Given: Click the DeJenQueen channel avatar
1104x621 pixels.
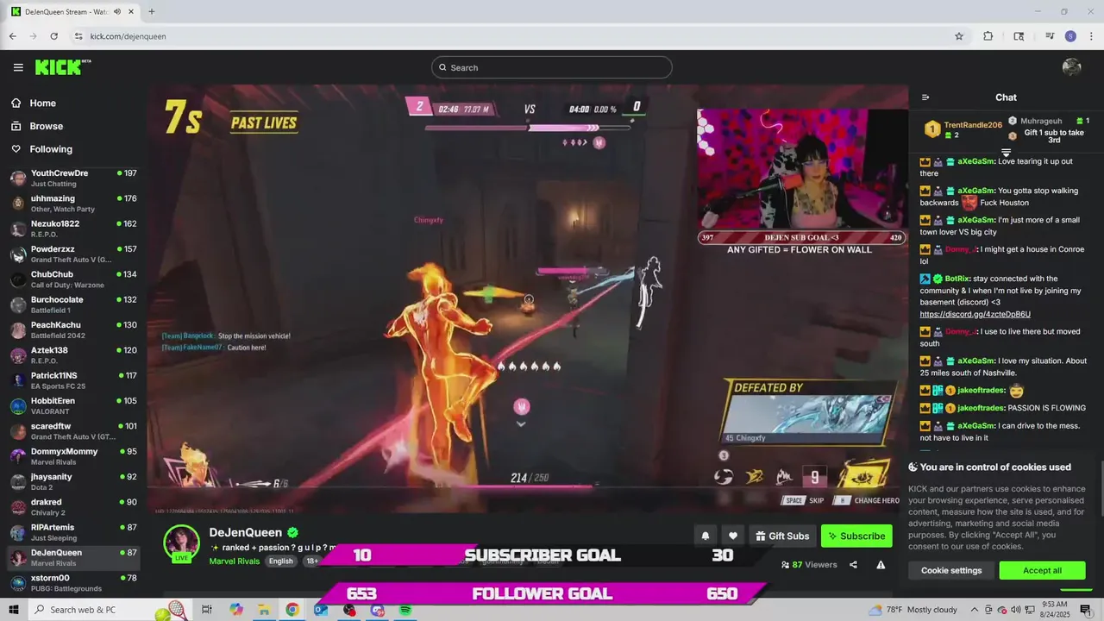Looking at the screenshot, I should pos(182,543).
